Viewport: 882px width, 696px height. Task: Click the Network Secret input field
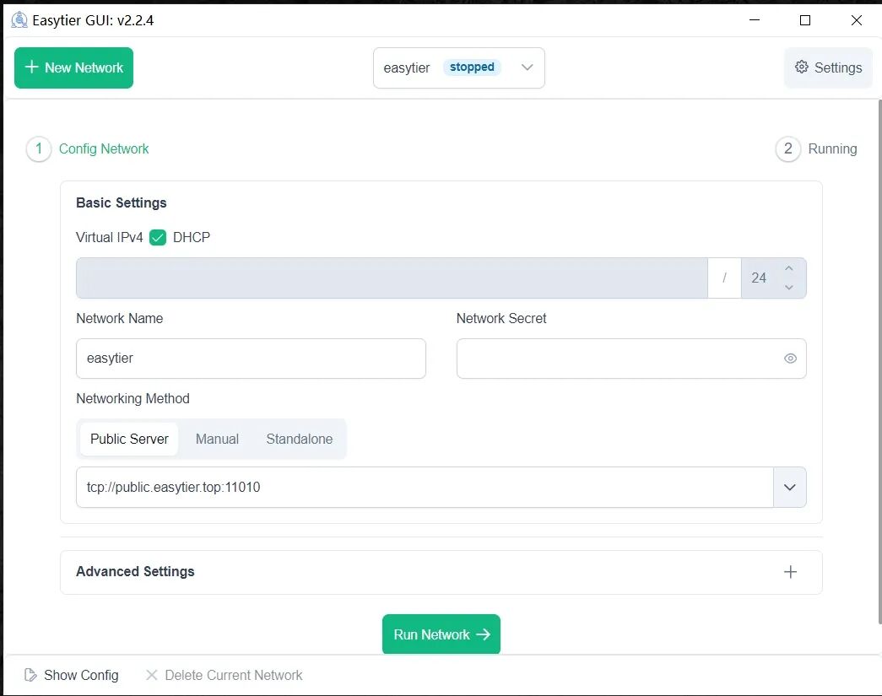[631, 359]
